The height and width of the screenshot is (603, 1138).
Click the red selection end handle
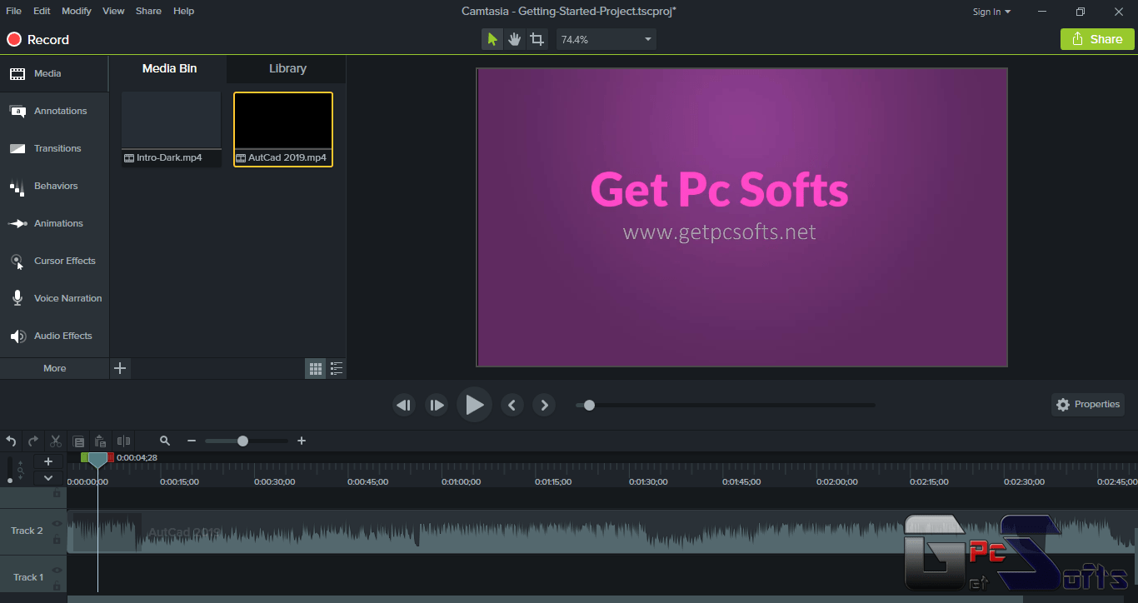[x=112, y=457]
